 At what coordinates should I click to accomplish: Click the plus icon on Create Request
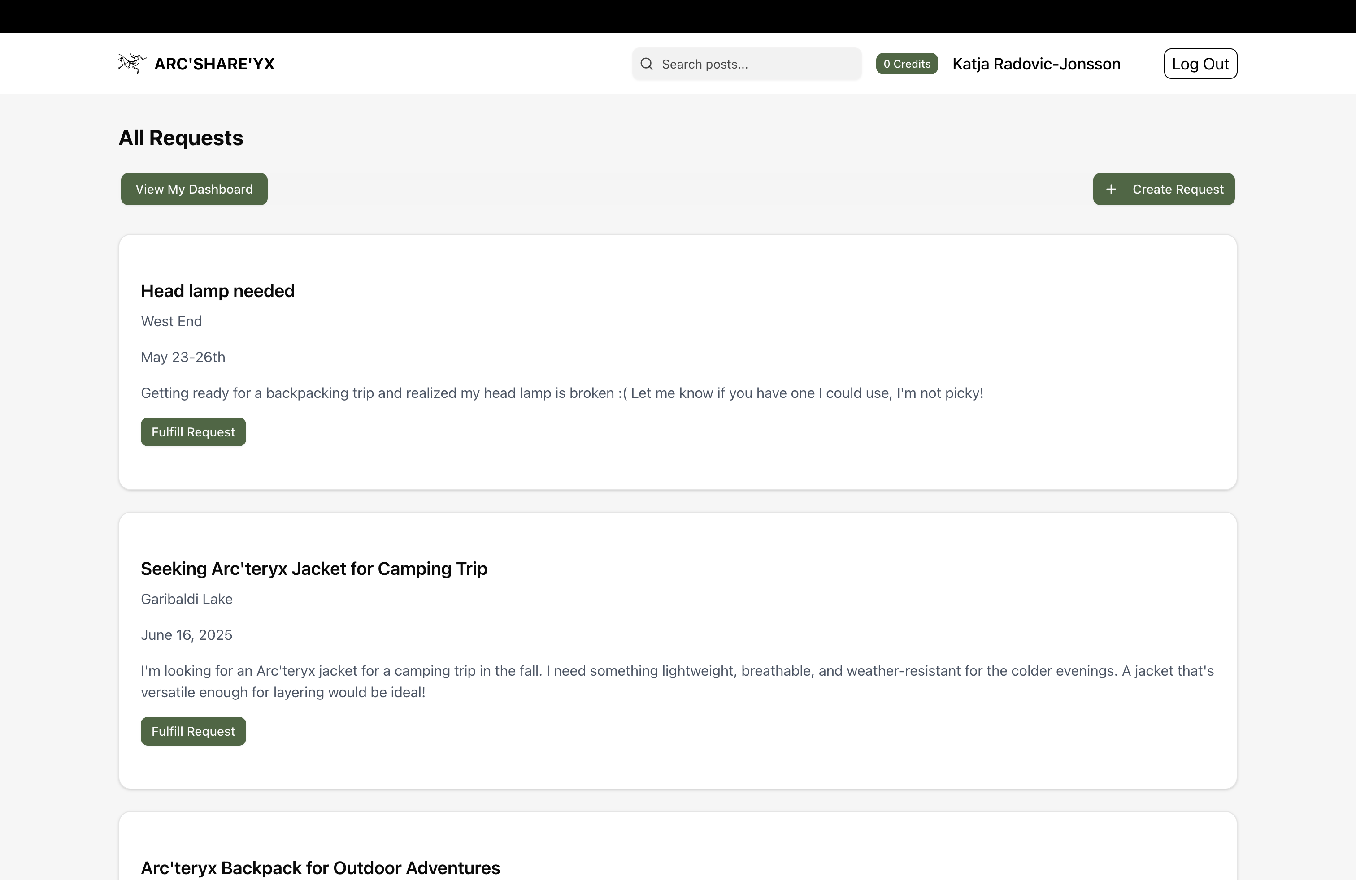pos(1110,189)
